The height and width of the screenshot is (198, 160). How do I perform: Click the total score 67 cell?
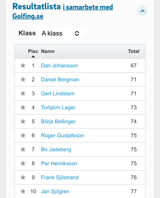(134, 65)
